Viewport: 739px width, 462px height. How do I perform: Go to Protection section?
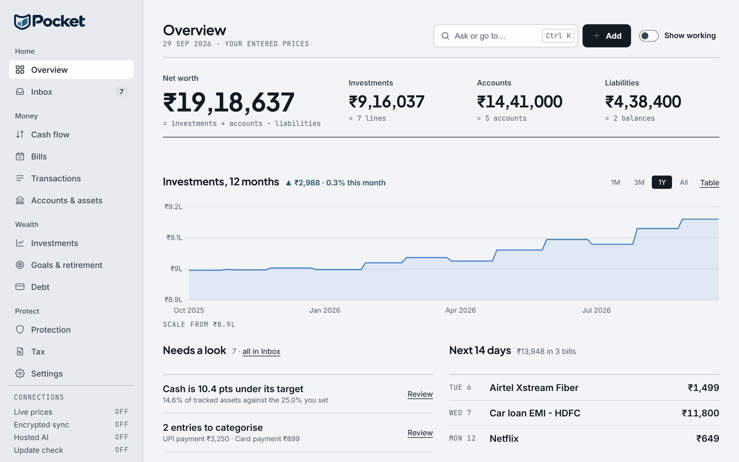tap(71, 330)
